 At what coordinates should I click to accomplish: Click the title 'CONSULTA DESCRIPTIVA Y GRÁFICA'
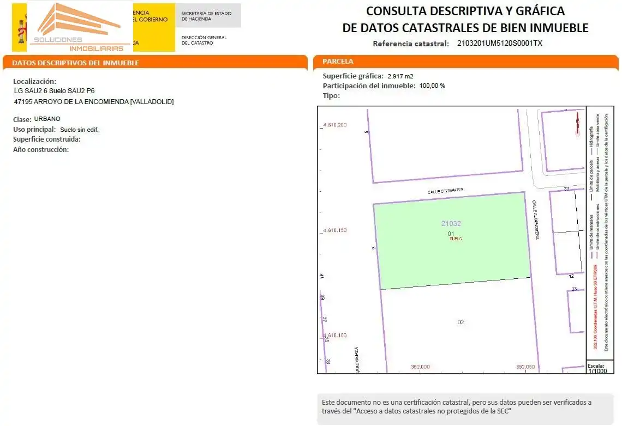pyautogui.click(x=465, y=11)
